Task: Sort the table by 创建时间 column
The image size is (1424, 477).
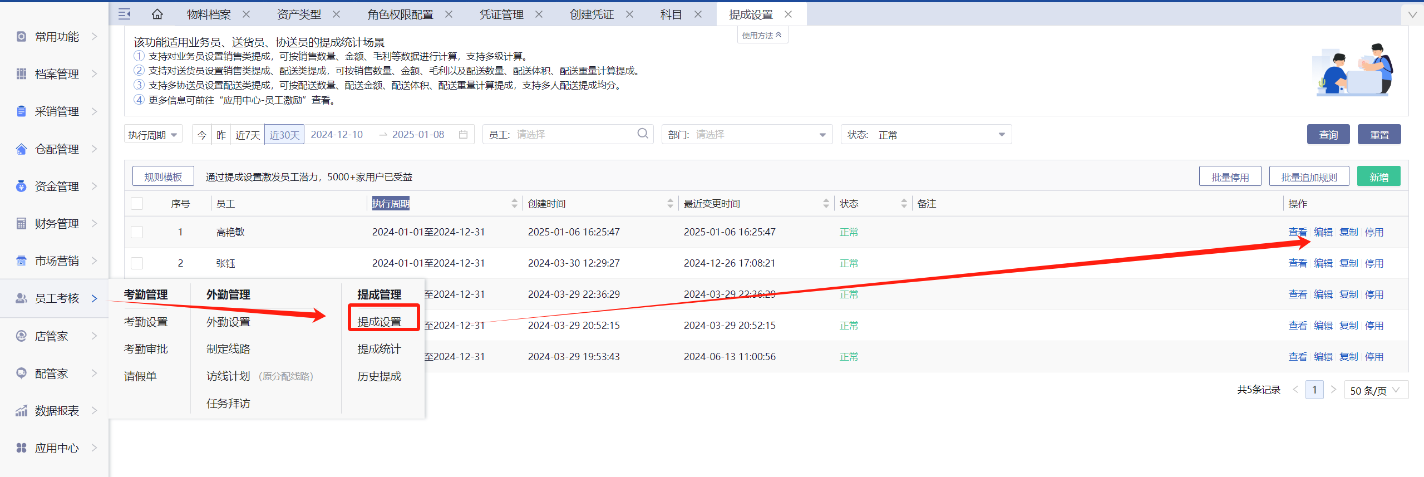Action: point(670,204)
